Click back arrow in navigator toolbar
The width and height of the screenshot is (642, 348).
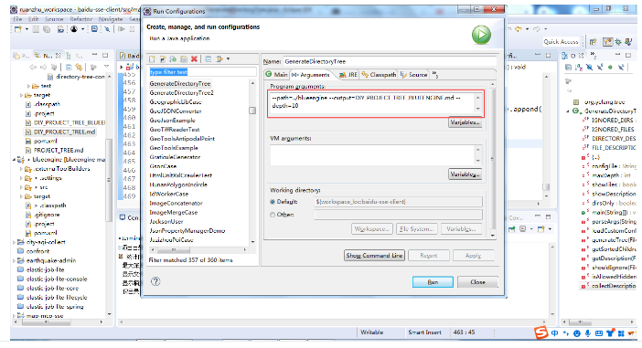pos(33,67)
